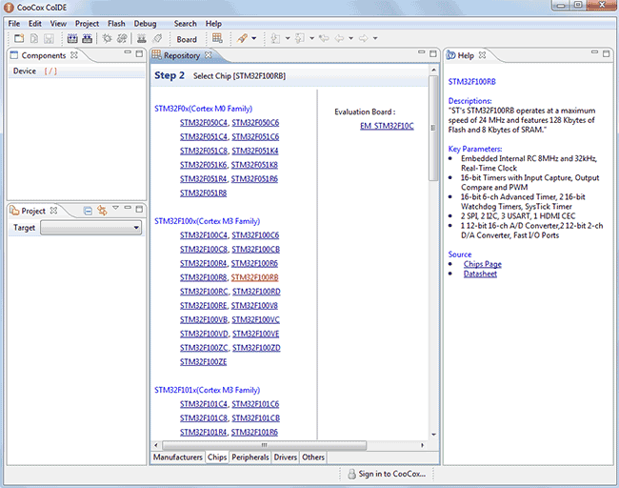619x488 pixels.
Task: Maximize the Repository panel
Action: [x=433, y=53]
